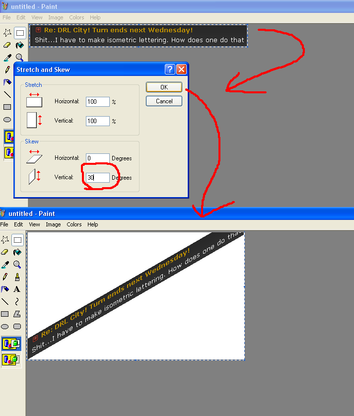Select Free-Form Select tool in upper Paint window

(x=7, y=33)
